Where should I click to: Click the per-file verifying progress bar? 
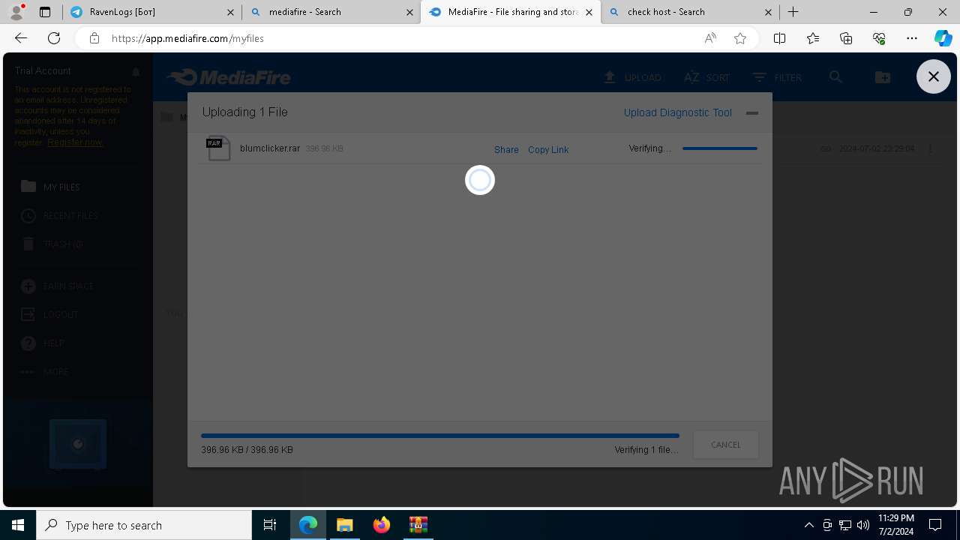pyautogui.click(x=719, y=148)
